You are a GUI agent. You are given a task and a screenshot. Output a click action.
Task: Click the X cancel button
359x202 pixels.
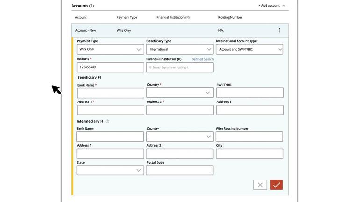tap(260, 185)
